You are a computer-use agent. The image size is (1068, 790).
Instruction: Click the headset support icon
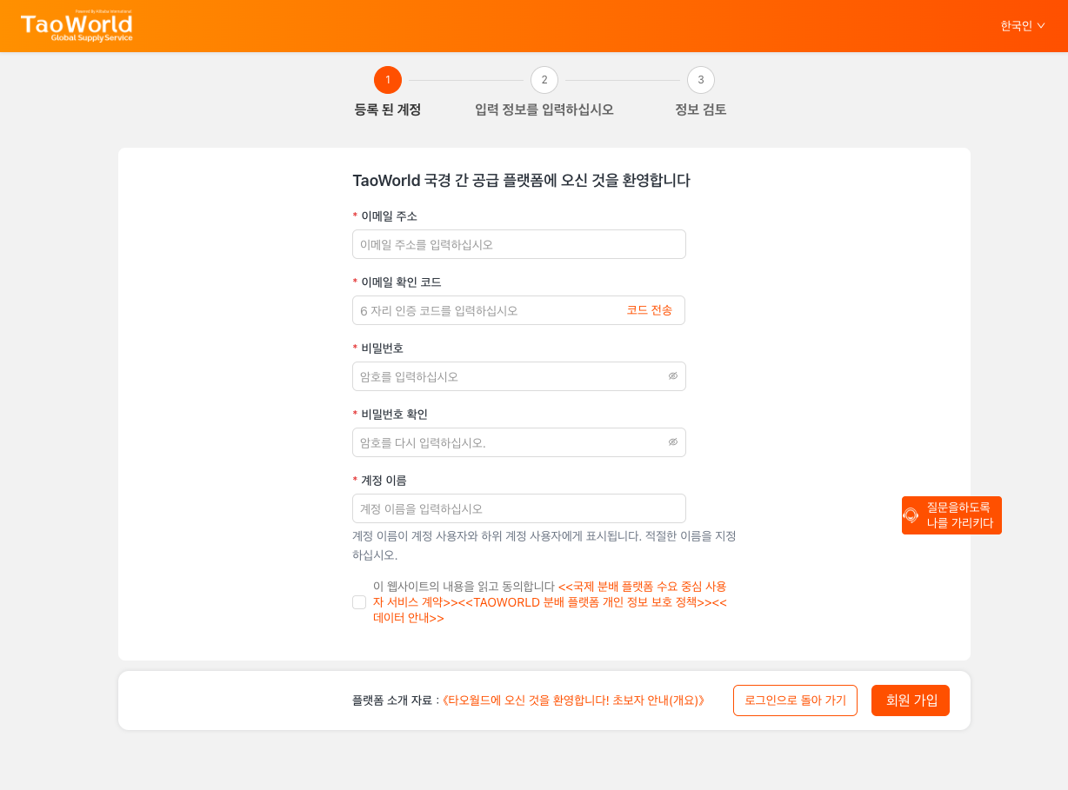point(911,515)
